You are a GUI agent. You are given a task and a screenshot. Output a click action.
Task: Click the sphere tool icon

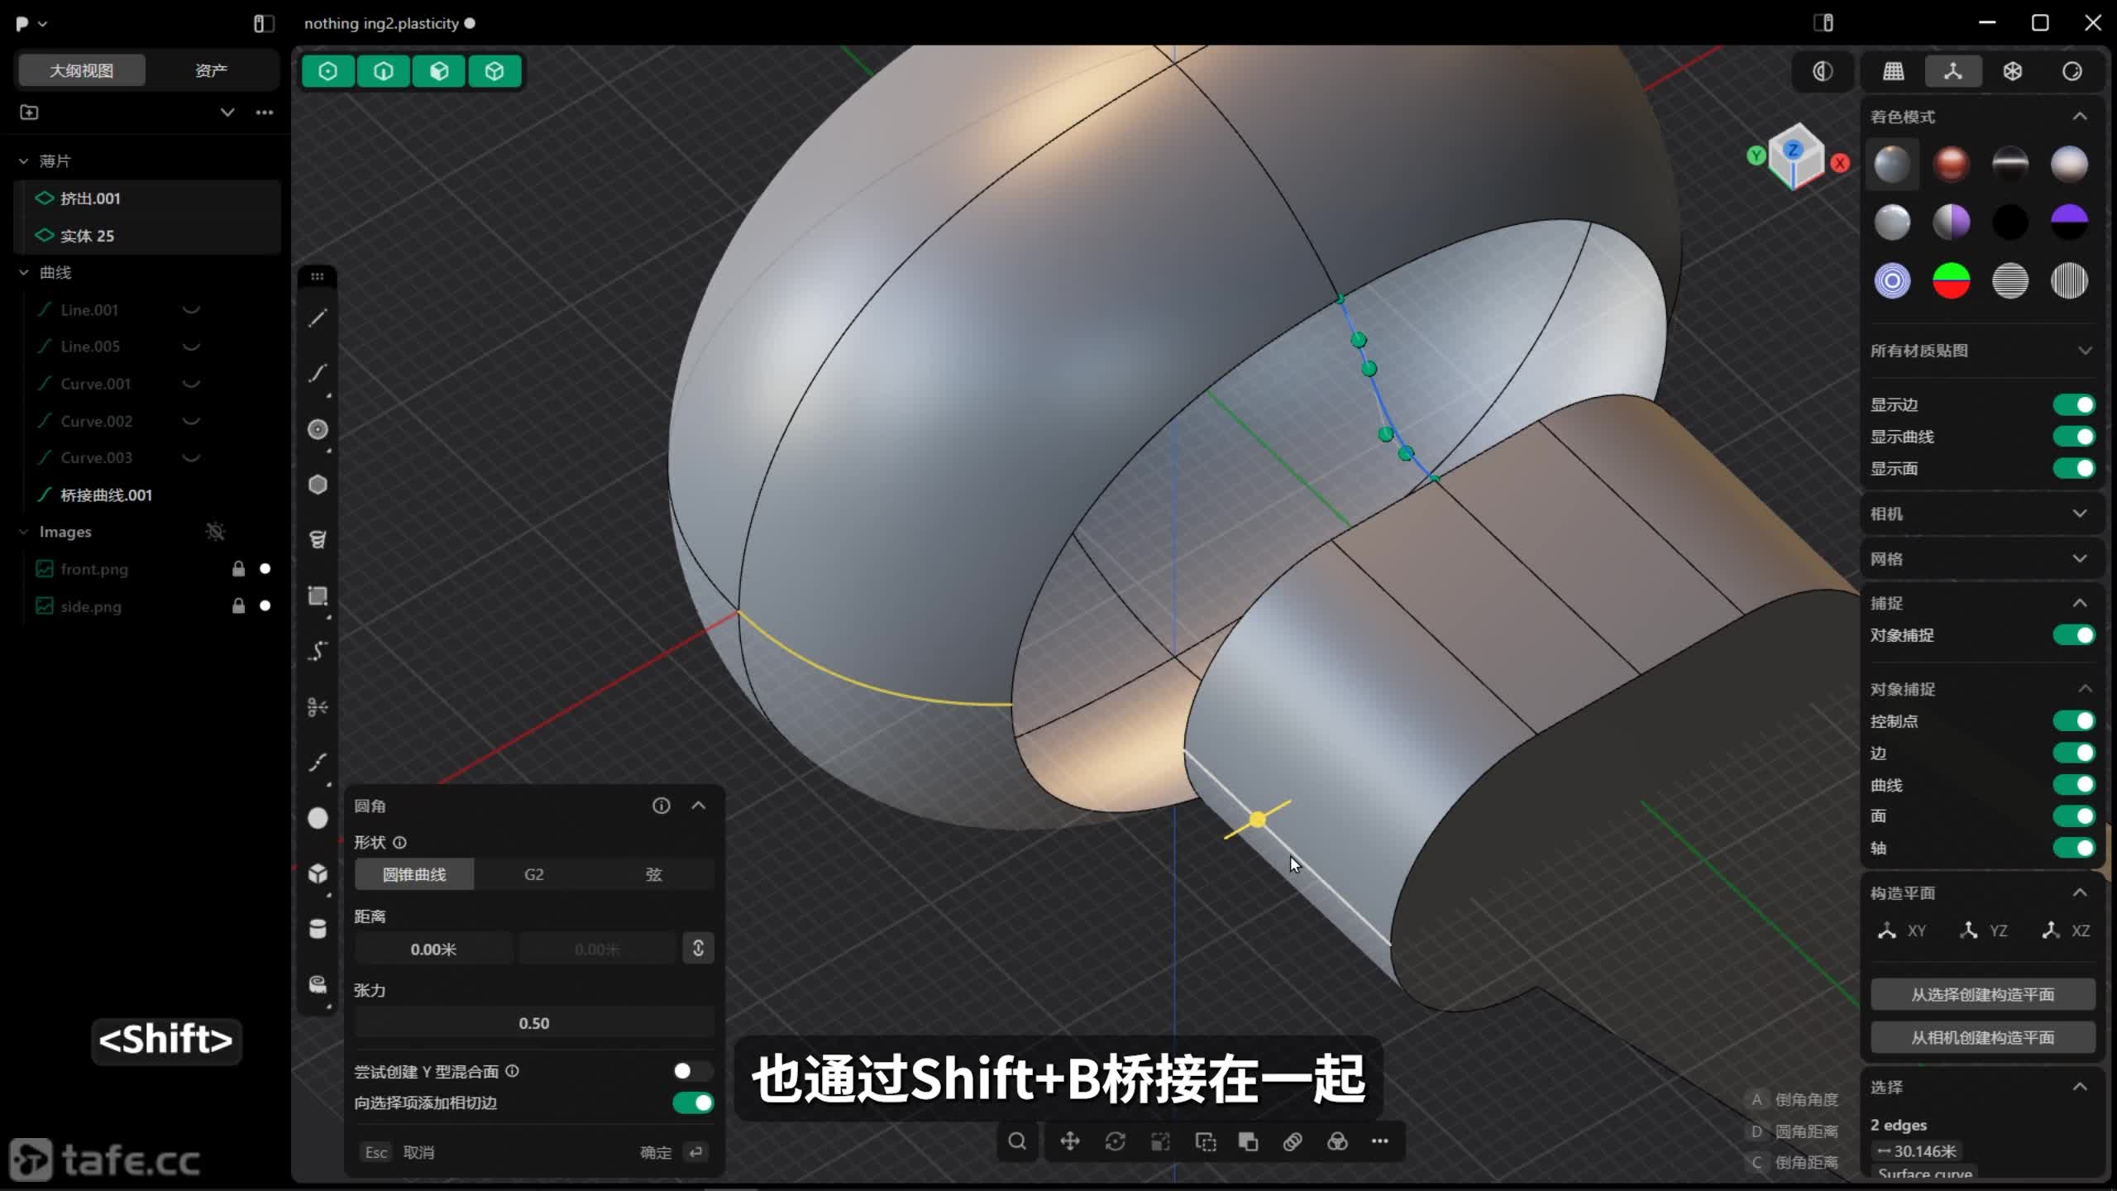click(318, 818)
